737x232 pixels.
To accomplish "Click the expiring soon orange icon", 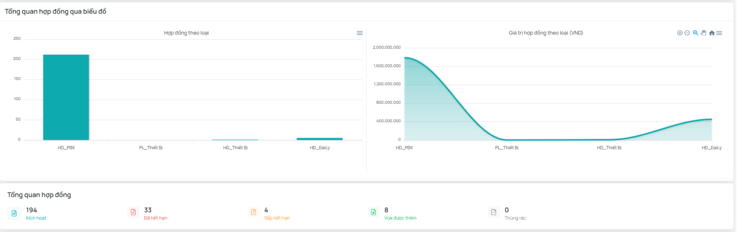I will pyautogui.click(x=253, y=212).
